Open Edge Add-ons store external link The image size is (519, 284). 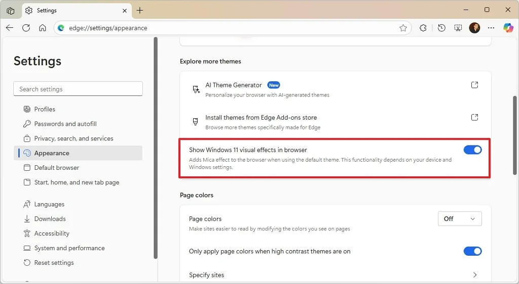474,117
